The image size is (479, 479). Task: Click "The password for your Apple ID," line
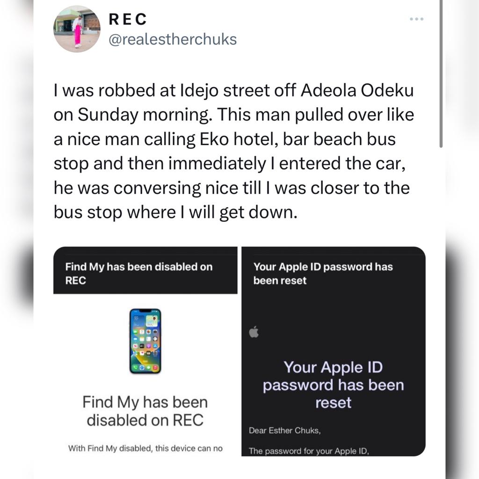tap(309, 451)
